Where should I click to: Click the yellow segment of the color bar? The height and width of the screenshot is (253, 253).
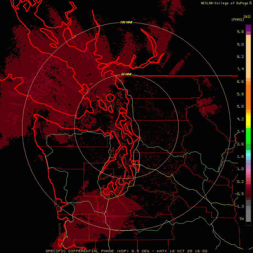click(x=248, y=120)
